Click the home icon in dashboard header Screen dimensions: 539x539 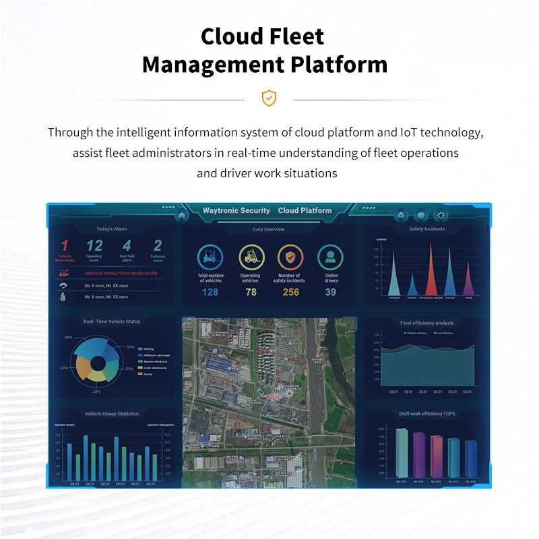[x=182, y=216]
